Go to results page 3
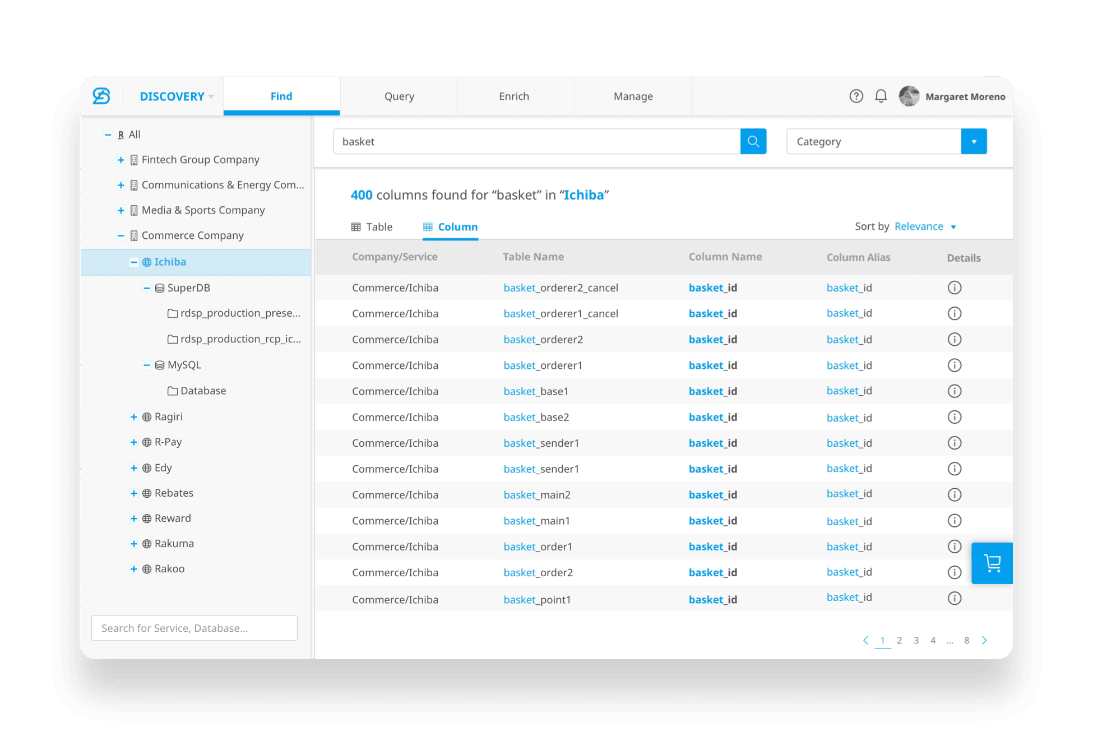The height and width of the screenshot is (736, 1093). (x=916, y=640)
